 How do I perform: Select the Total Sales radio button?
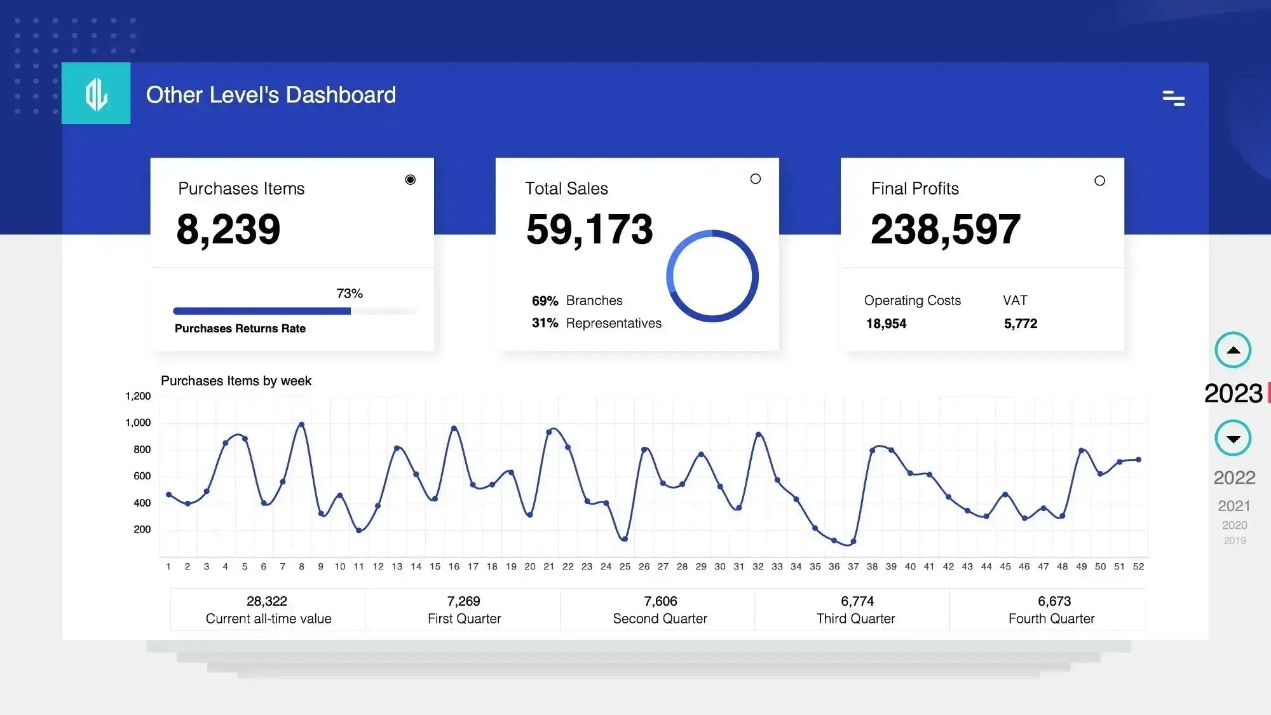tap(756, 179)
